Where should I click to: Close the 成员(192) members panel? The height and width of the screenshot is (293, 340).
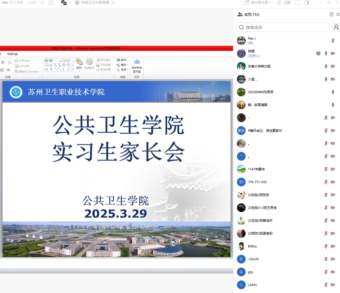338,14
